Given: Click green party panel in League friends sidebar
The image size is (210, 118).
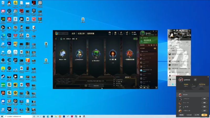Looking at the screenshot, I should [x=148, y=40].
